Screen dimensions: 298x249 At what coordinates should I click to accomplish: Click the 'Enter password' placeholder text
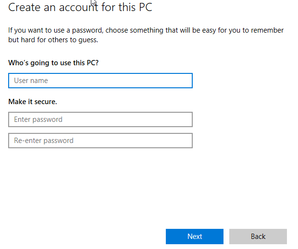click(38, 119)
